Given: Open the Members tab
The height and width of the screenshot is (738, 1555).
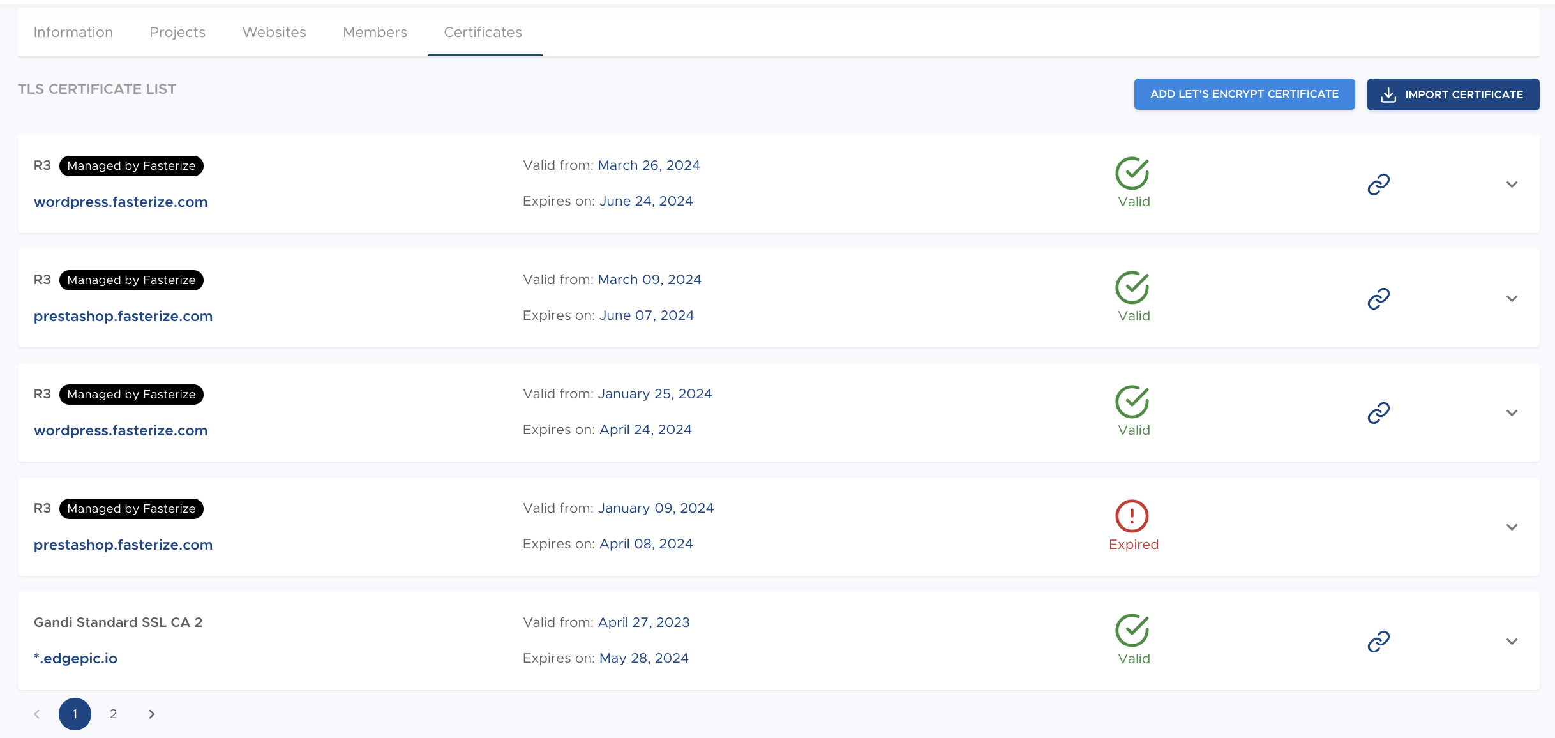Looking at the screenshot, I should click(375, 32).
